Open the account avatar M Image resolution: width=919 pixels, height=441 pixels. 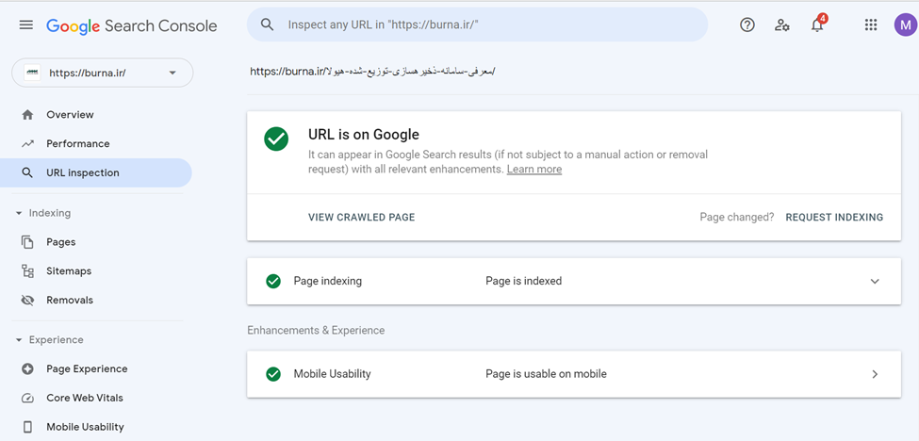(905, 25)
